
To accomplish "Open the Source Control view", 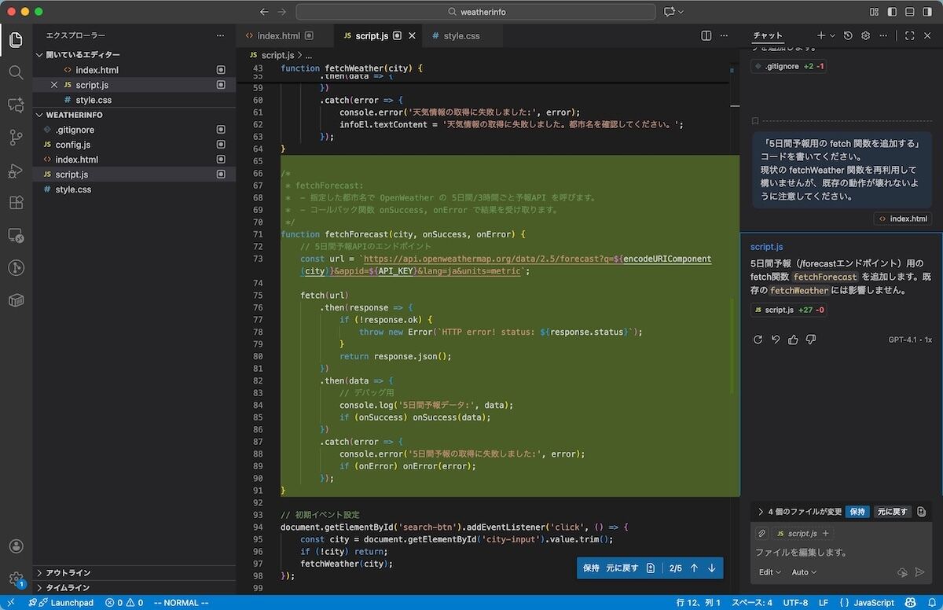I will (16, 138).
